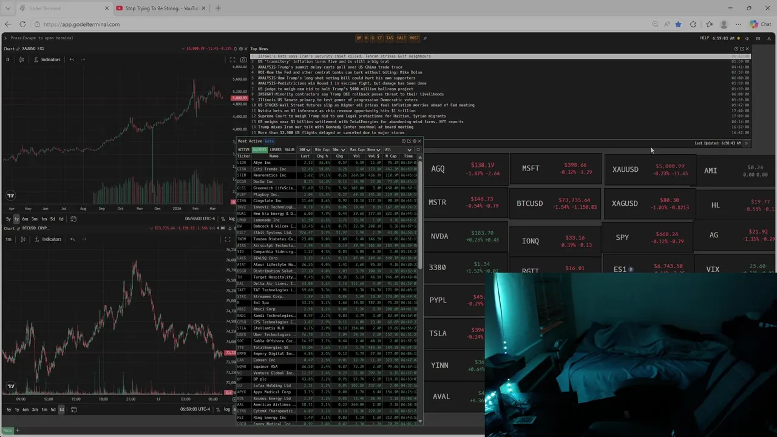The width and height of the screenshot is (777, 437).
Task: Click the TAS shortcut button
Action: click(x=390, y=38)
